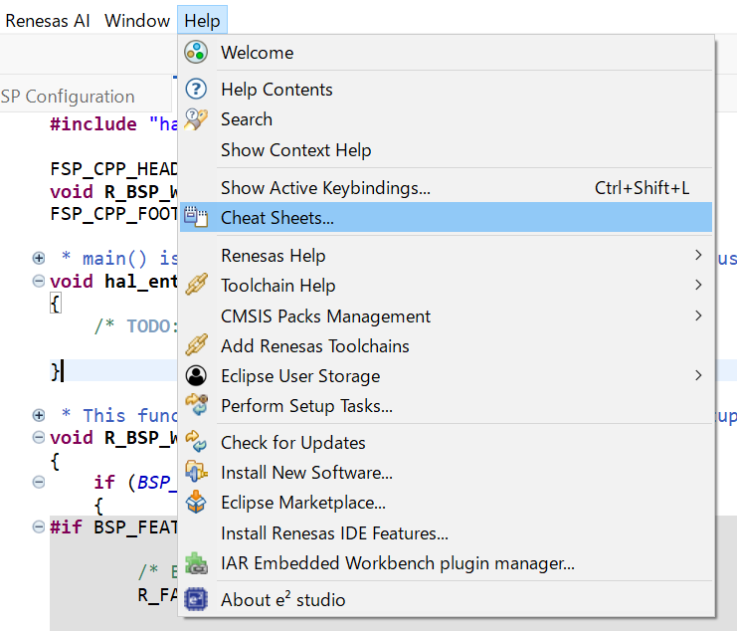Image resolution: width=737 pixels, height=631 pixels.
Task: Click the Eclipse Marketplace box icon
Action: [x=196, y=502]
